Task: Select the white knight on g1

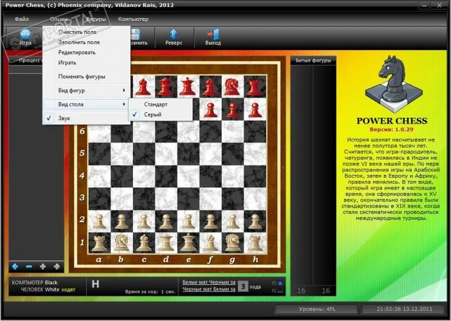Action: pos(233,243)
